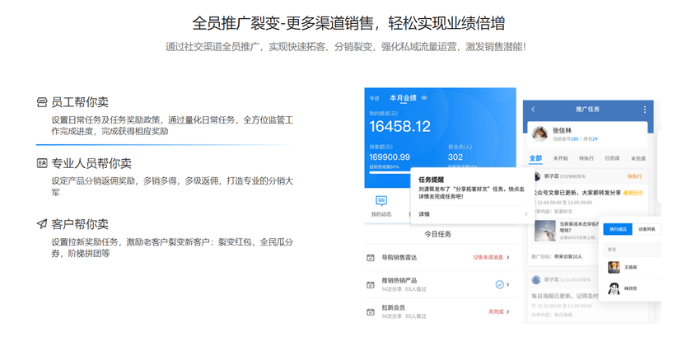Screen dimensions: 682x337
Task: Switch to the 未开始 task tab
Action: (x=561, y=158)
